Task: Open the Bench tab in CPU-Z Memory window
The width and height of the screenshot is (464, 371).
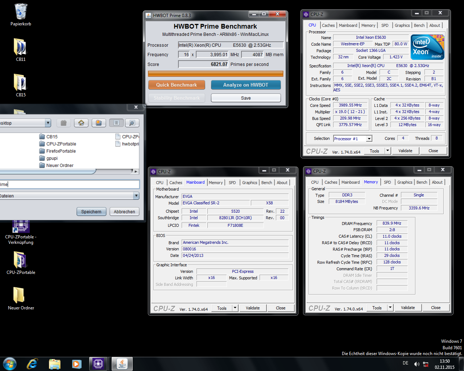Action: [422, 182]
